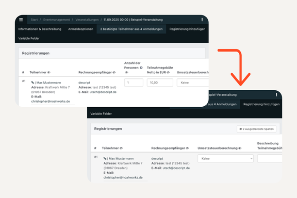The width and height of the screenshot is (297, 198).
Task: Click help icon next to Anzahl der Personen
Action: click(141, 68)
